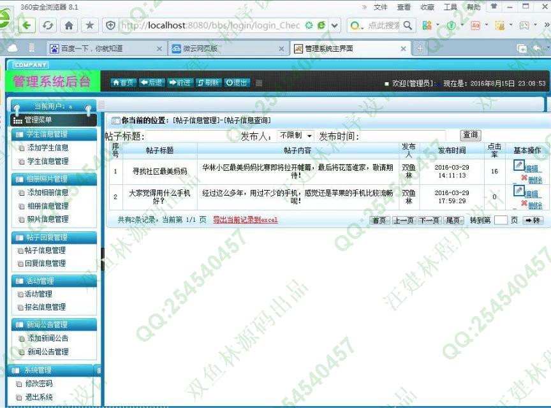Click the 前进 toolbar button
The image size is (551, 408).
(180, 83)
